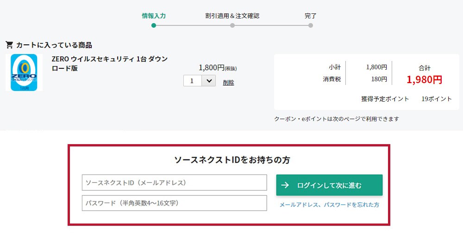
Task: Click the shopping cart icon beside the cart heading
Action: click(x=9, y=45)
